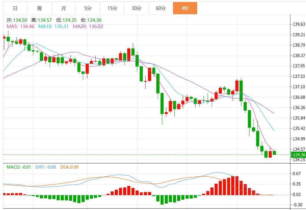The height and width of the screenshot is (210, 306).
Task: Switch to the 日 daily chart tab
Action: tap(15, 8)
